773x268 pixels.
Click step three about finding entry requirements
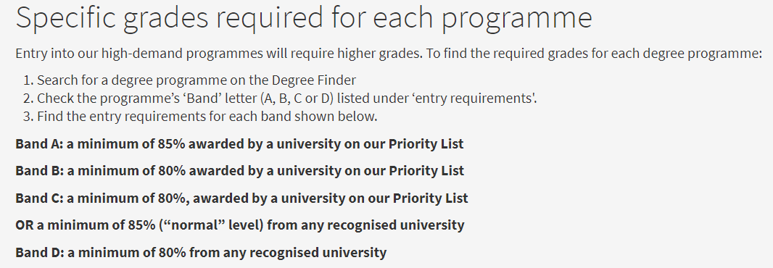207,117
